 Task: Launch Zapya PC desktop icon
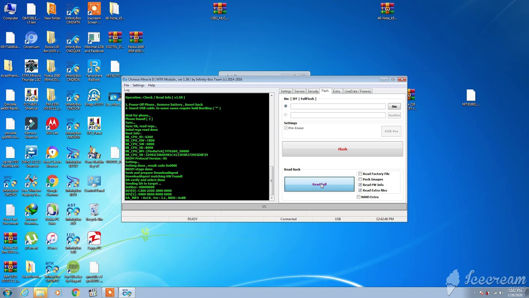point(94,241)
